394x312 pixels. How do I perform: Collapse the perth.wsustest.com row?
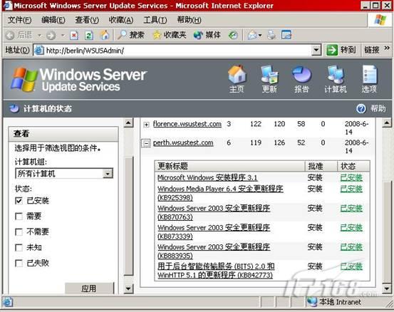(146, 143)
